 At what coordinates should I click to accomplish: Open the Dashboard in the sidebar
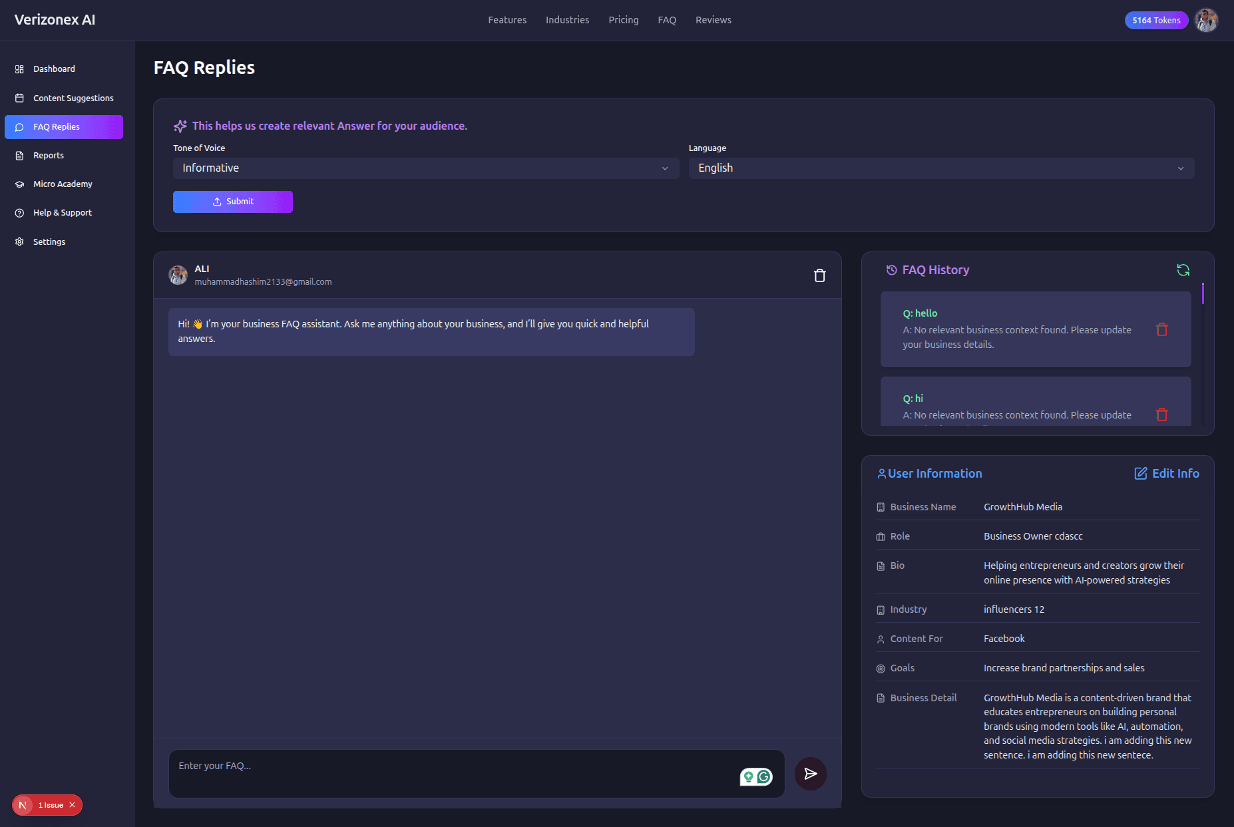[54, 69]
